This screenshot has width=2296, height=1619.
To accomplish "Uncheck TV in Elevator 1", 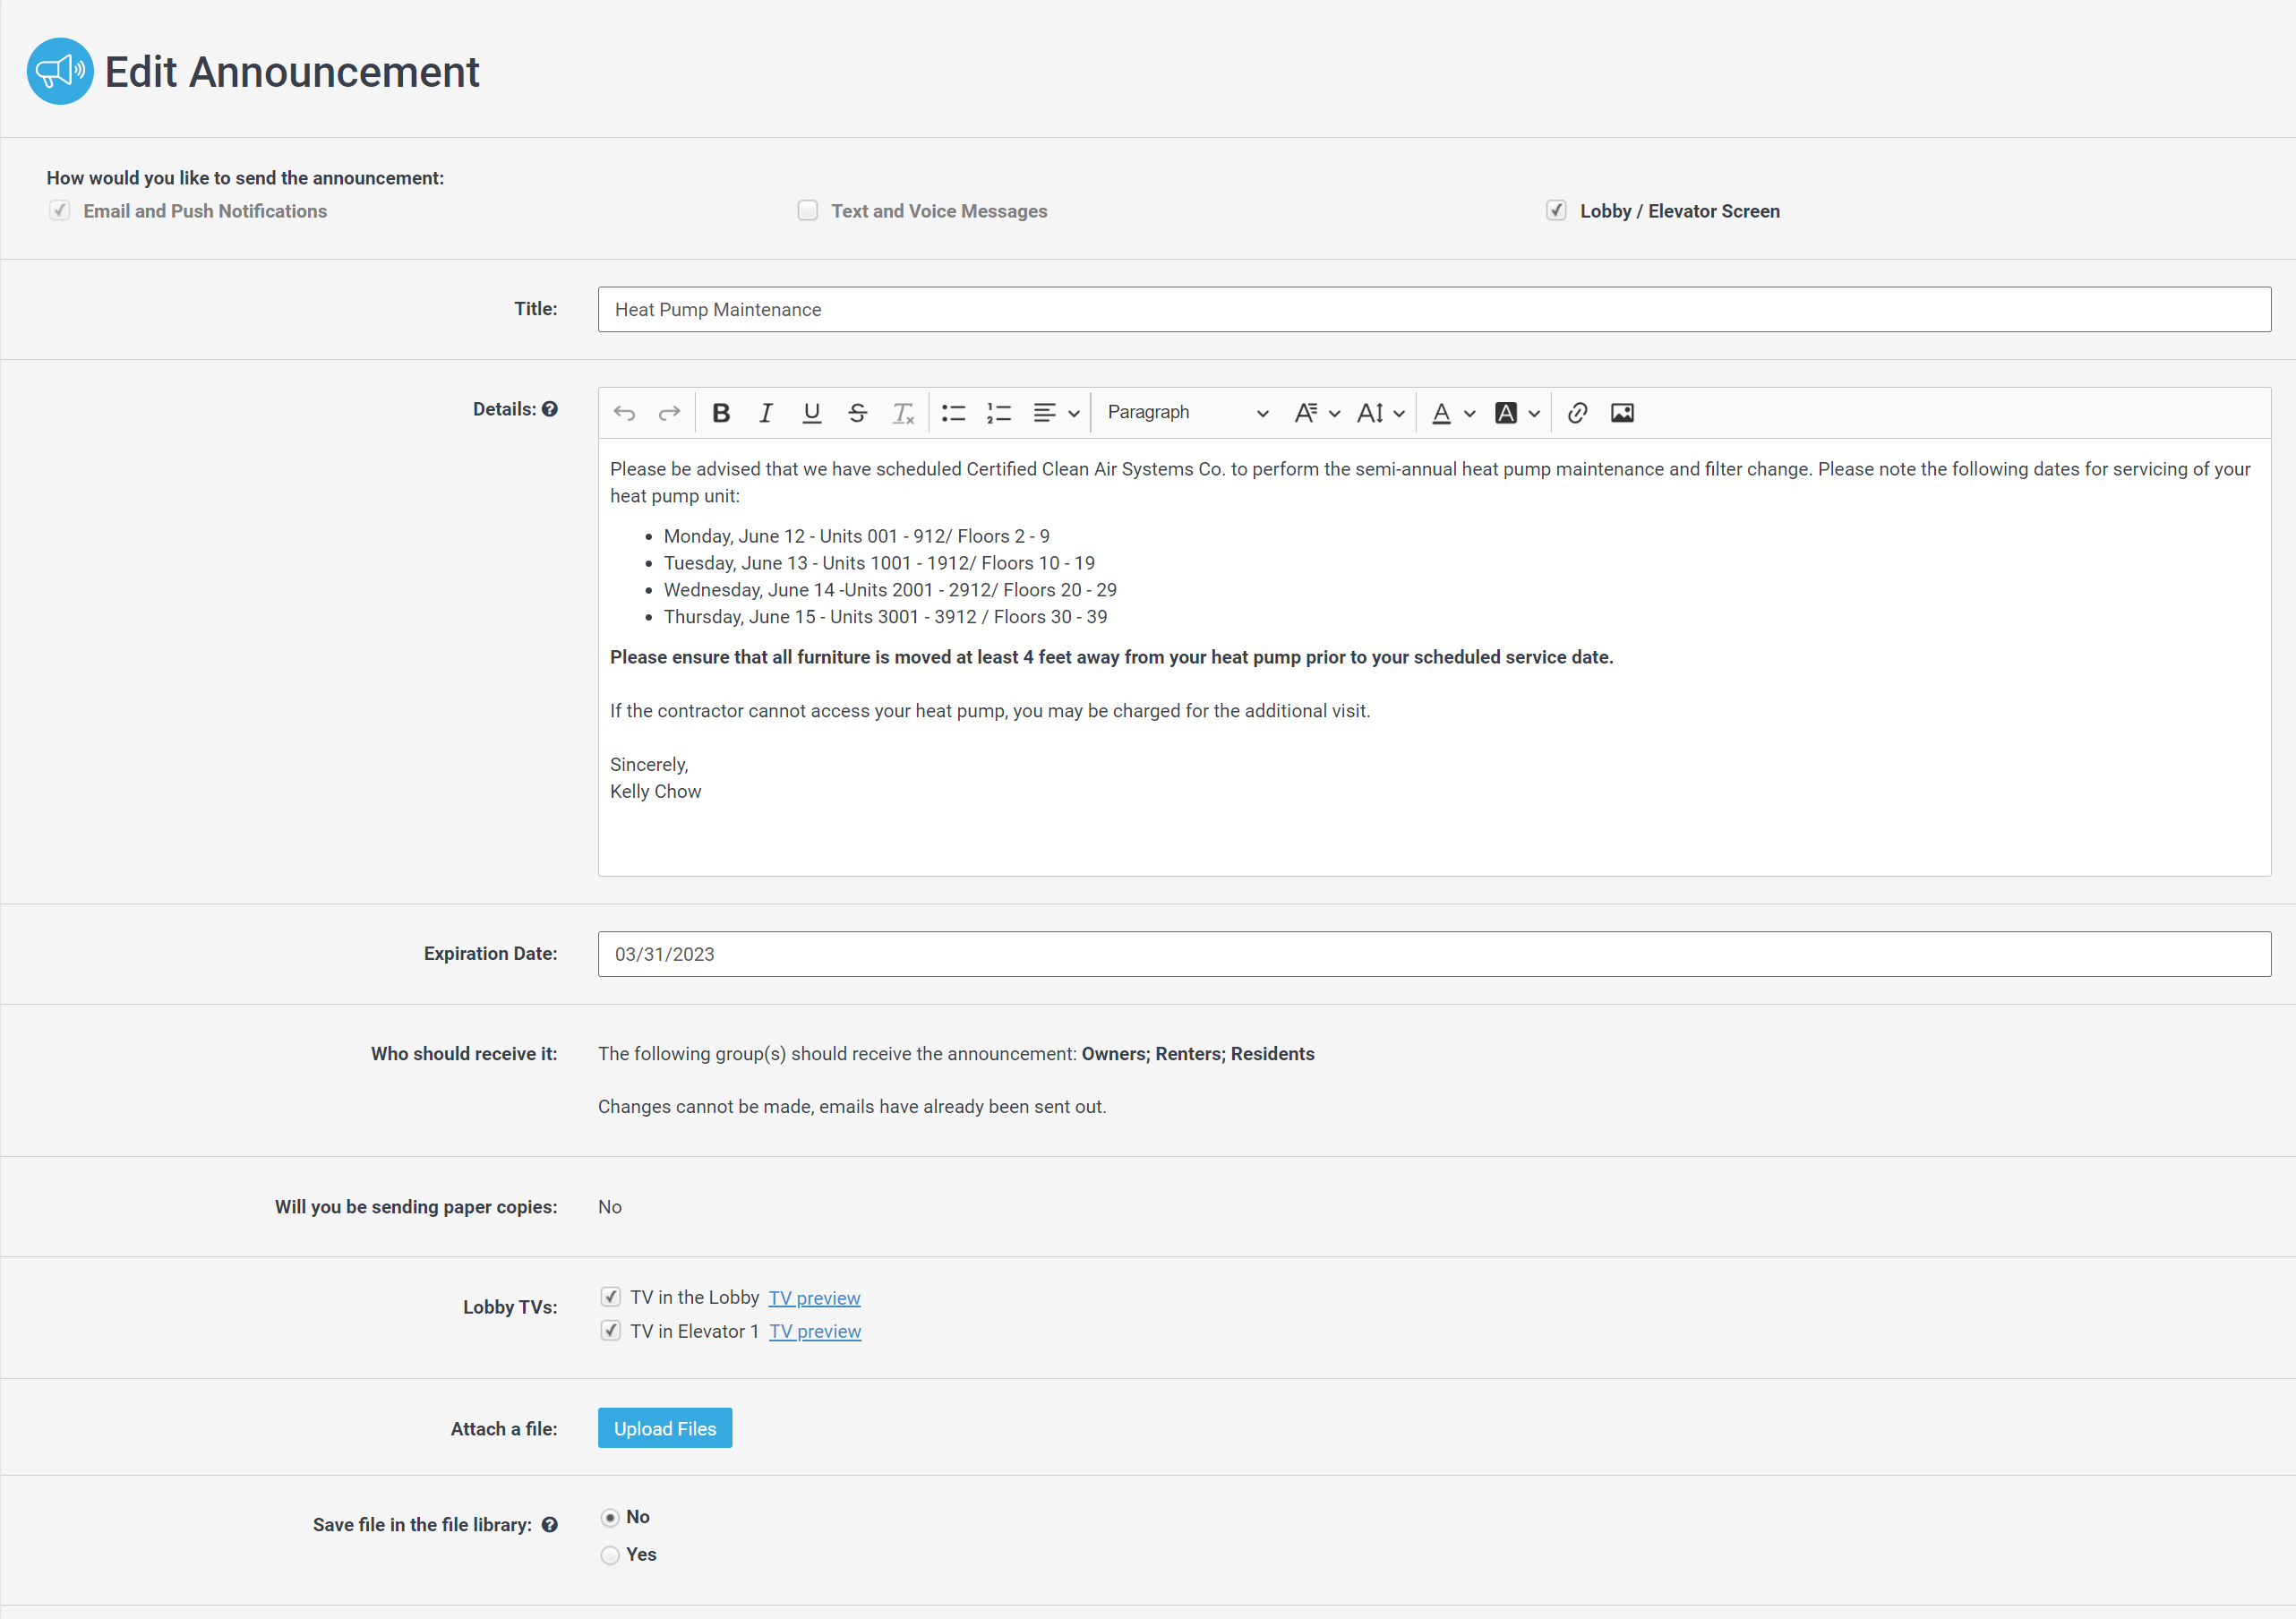I will click(x=610, y=1330).
